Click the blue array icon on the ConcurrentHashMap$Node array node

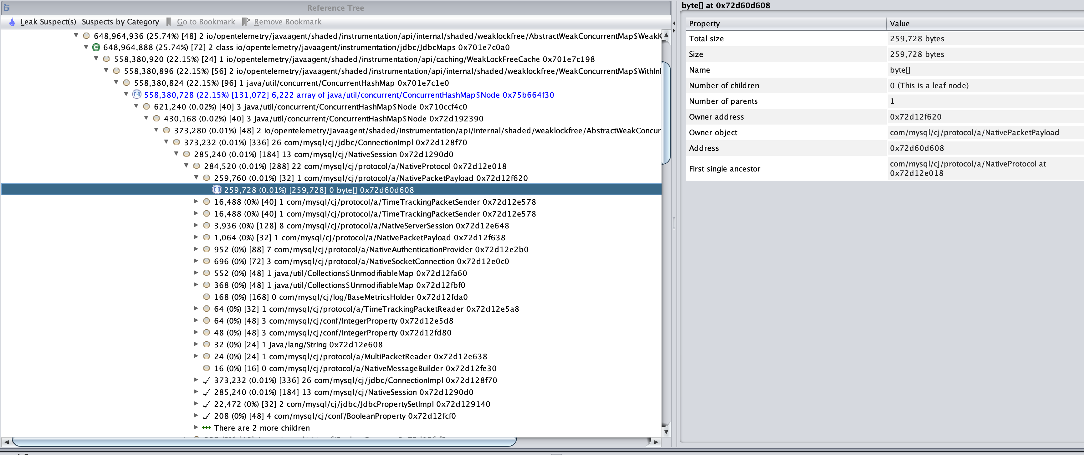tap(136, 95)
